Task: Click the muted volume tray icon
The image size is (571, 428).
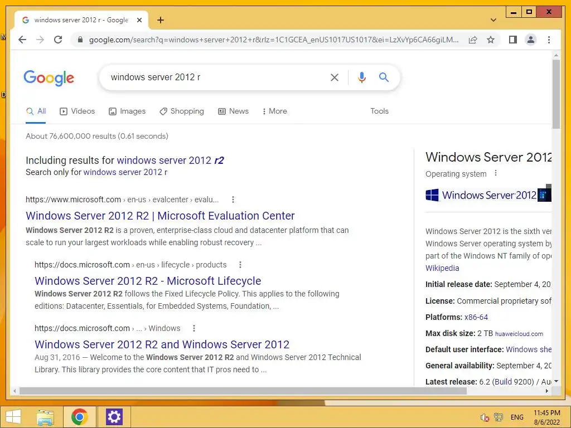Action: pos(485,417)
